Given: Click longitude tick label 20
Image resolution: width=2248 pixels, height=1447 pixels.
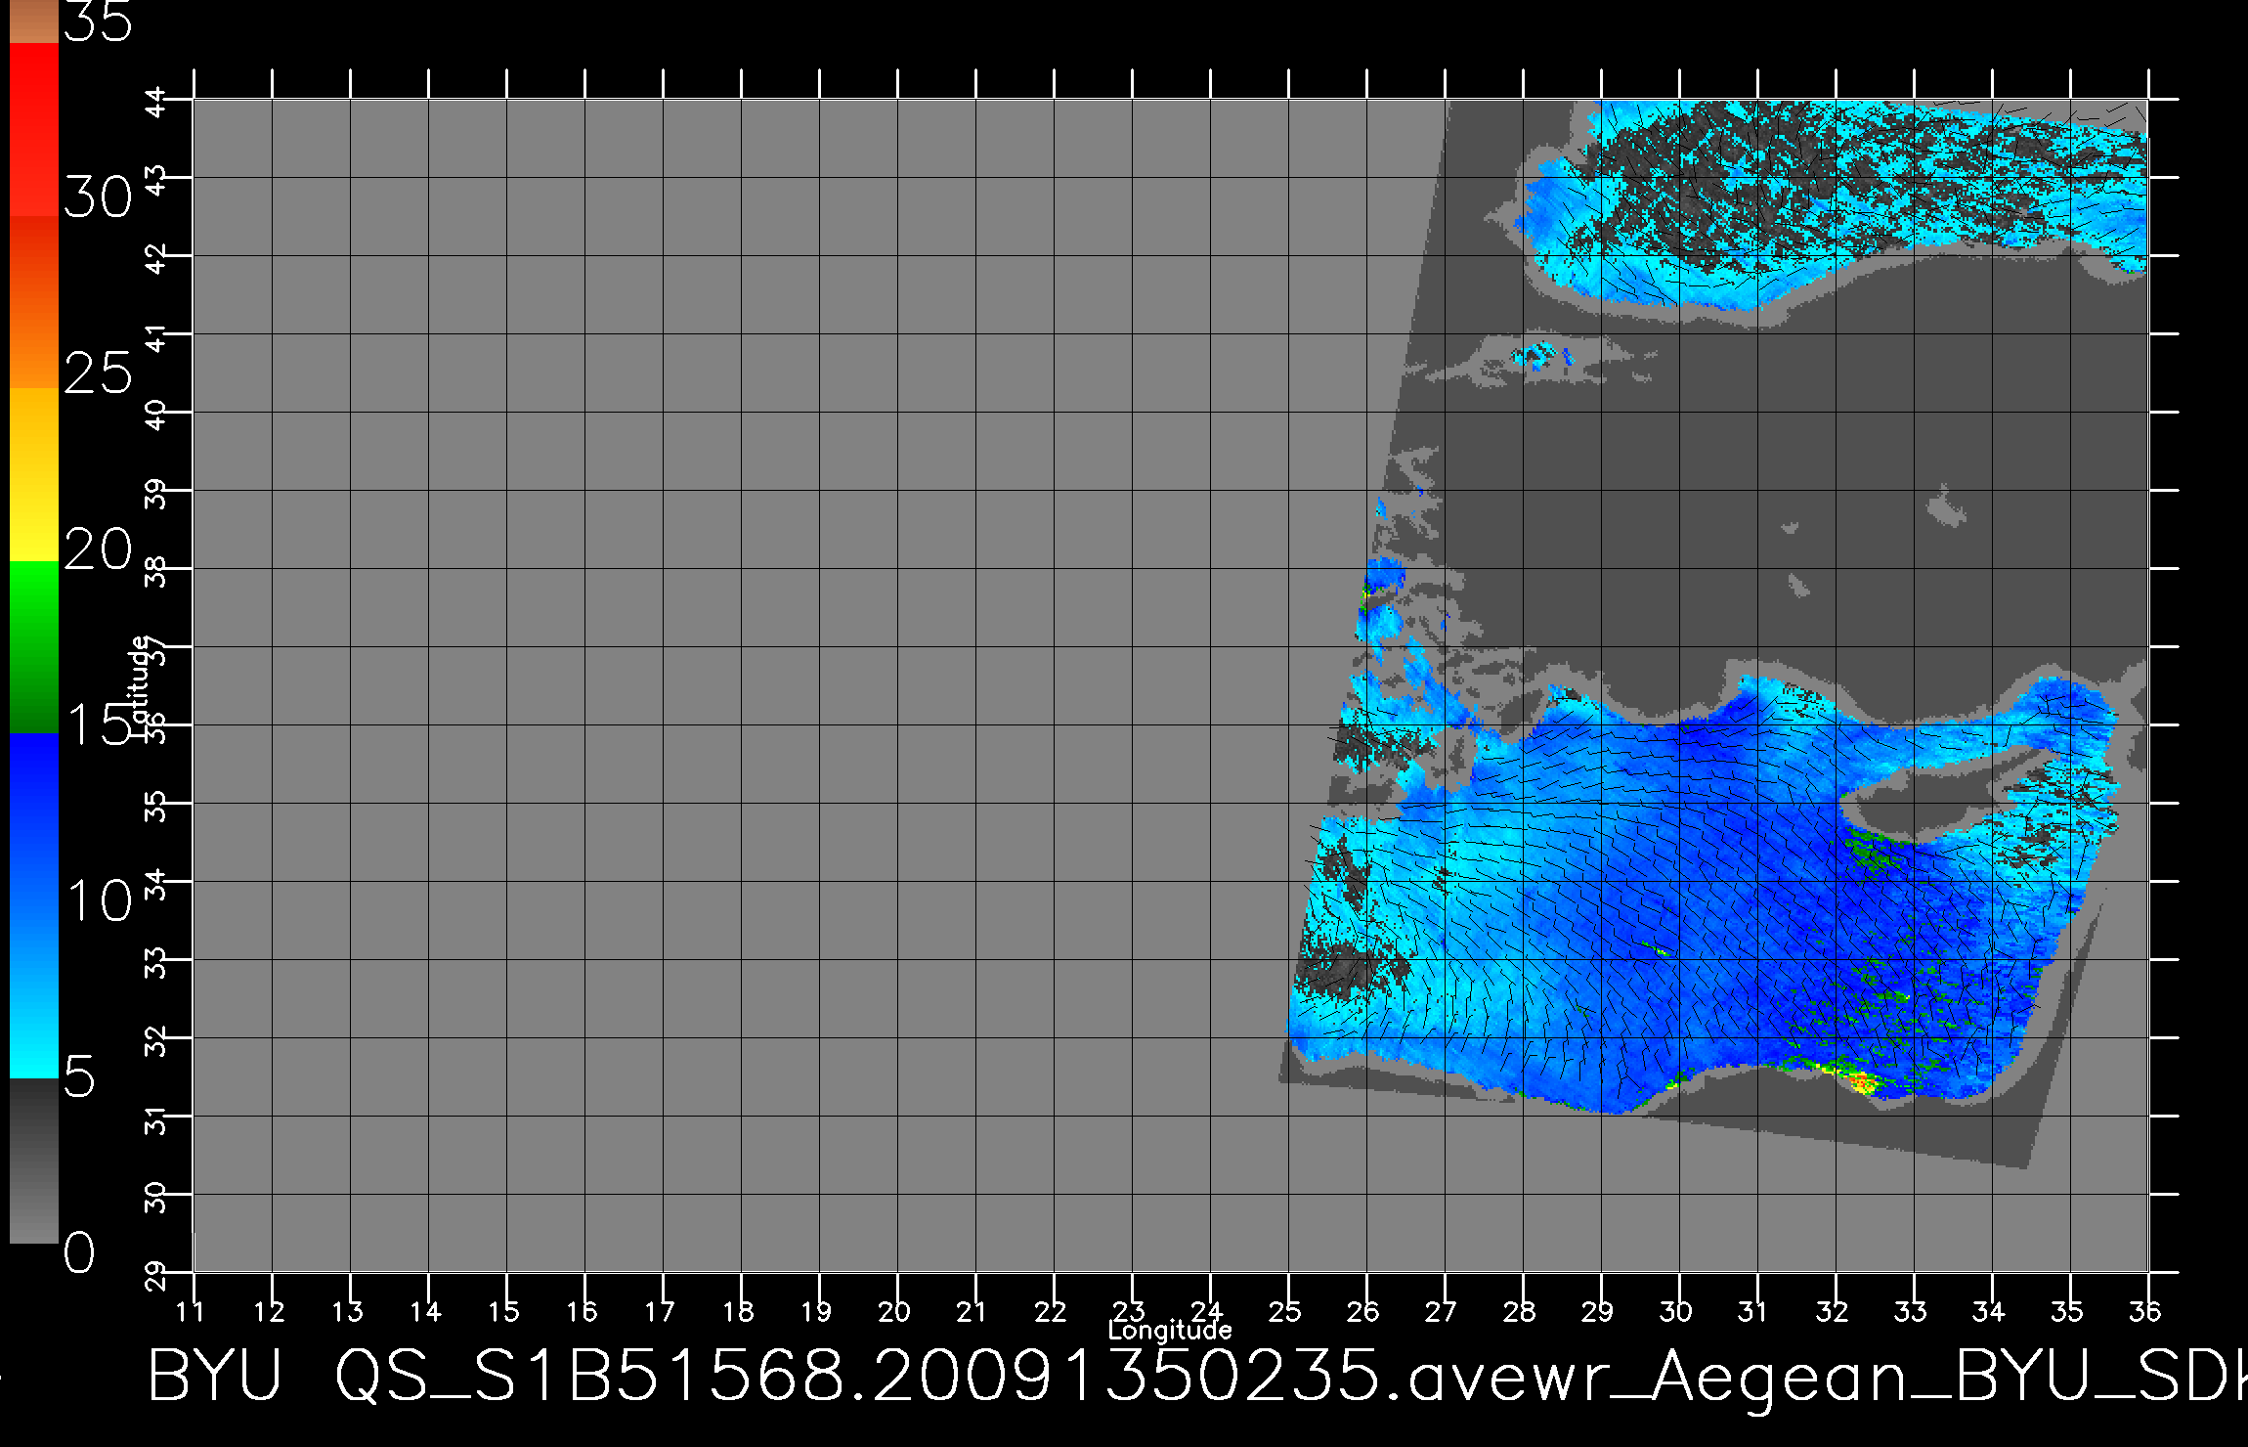Looking at the screenshot, I should tap(894, 1311).
